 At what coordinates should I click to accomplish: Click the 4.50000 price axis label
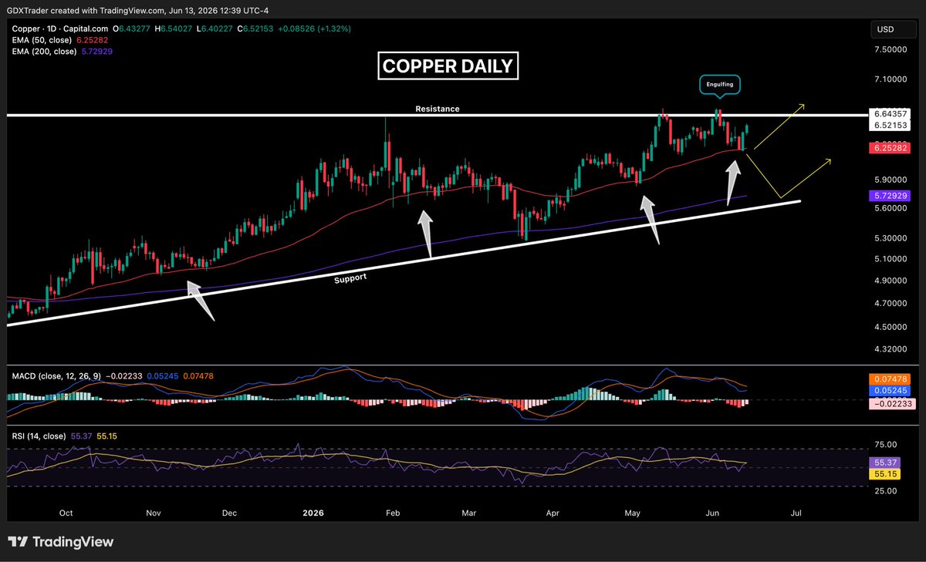[x=891, y=327]
